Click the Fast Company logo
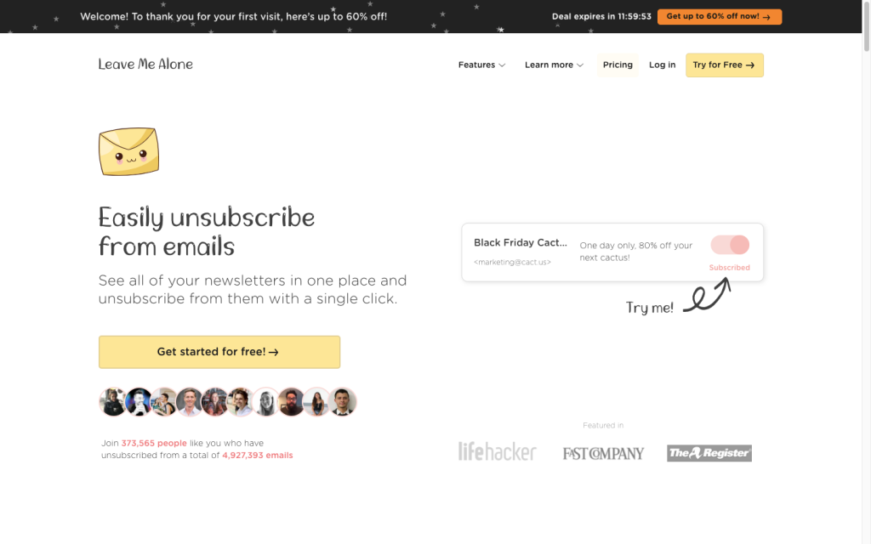This screenshot has height=544, width=871. tap(603, 453)
